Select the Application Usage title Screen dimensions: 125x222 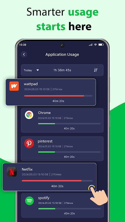point(62,54)
